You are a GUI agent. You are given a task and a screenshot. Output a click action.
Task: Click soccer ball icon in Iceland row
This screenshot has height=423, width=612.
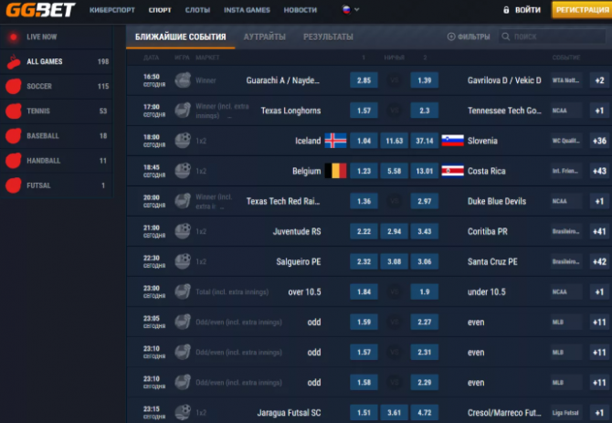click(x=183, y=141)
